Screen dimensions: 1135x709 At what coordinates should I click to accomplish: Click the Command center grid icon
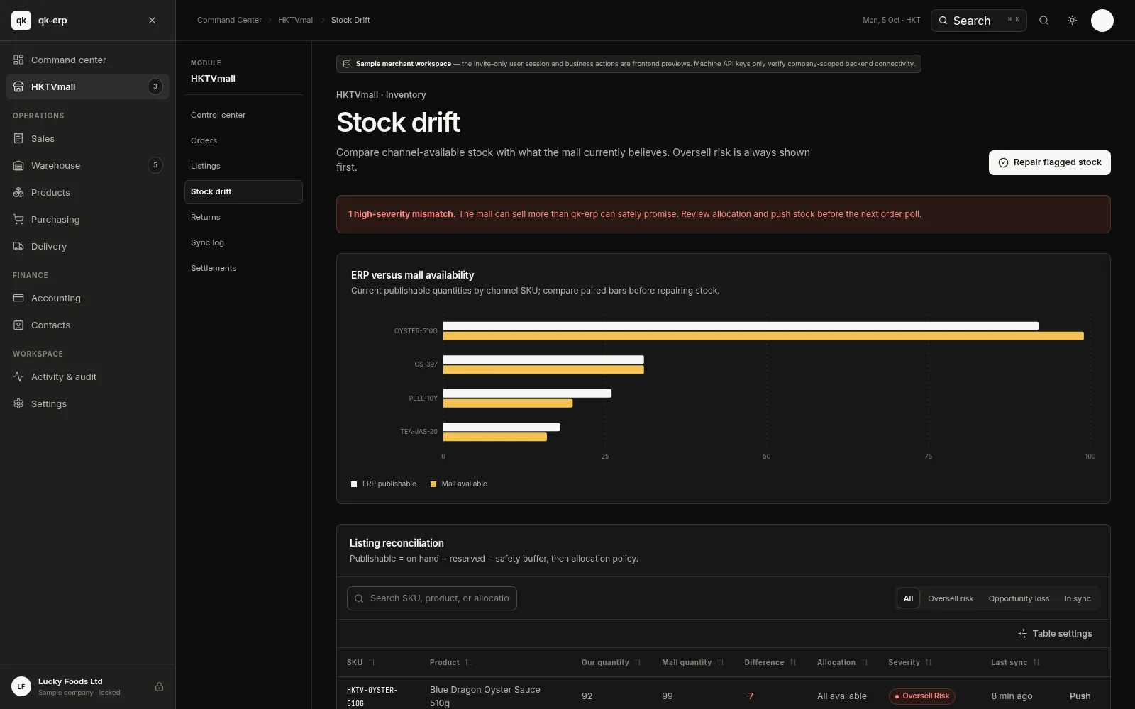point(18,60)
